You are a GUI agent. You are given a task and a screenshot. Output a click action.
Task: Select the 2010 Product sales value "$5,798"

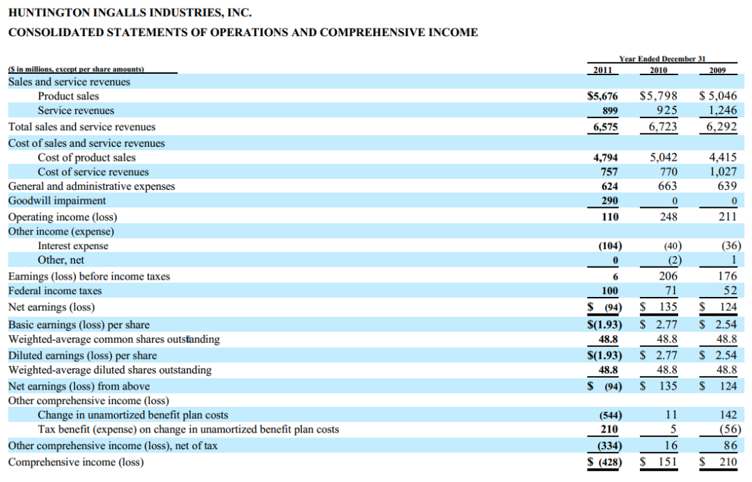pos(659,96)
